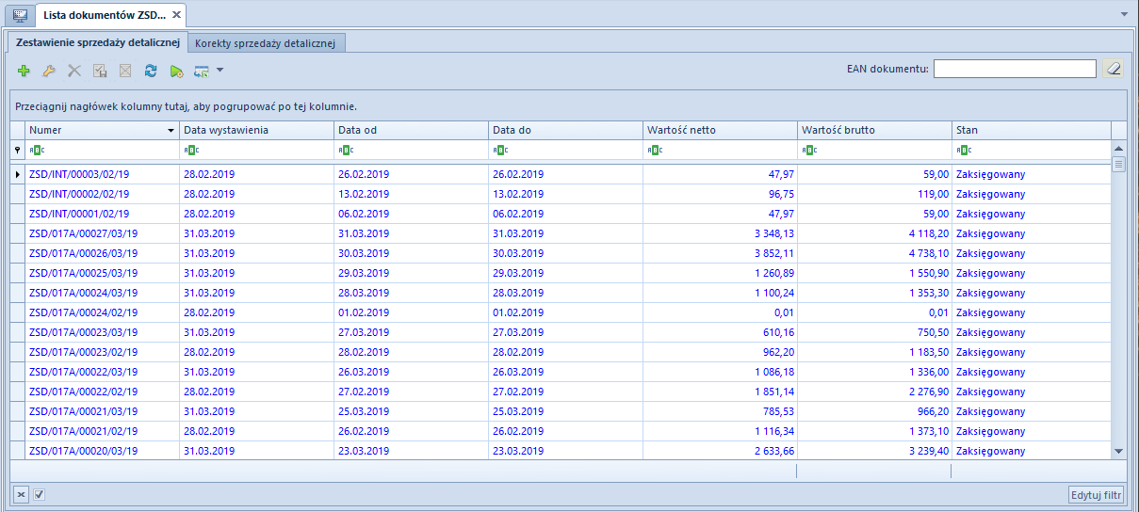This screenshot has height=512, width=1139.
Task: Select row ZSD/017A/00024/03/19
Action: pyautogui.click(x=561, y=293)
